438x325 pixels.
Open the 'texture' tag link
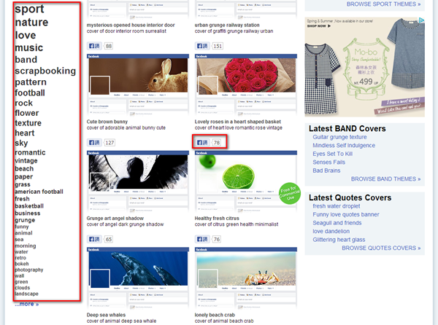tap(28, 123)
